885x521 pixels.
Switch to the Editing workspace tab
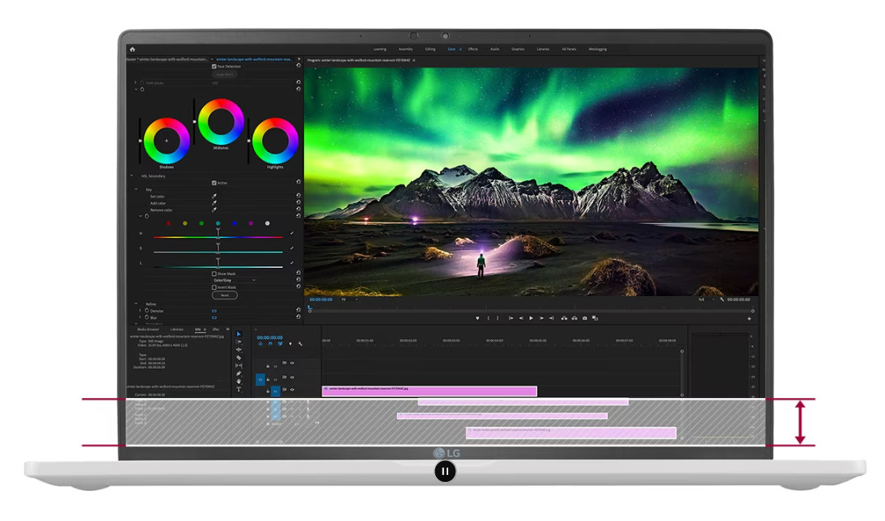(430, 49)
